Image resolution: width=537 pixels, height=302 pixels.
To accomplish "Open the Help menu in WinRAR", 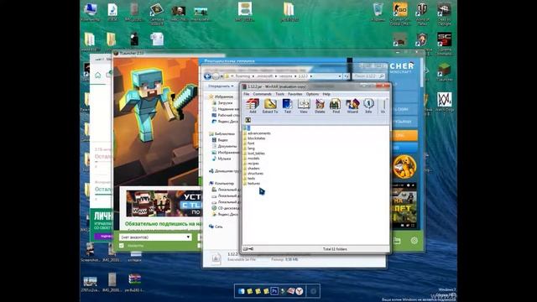I will [326, 94].
